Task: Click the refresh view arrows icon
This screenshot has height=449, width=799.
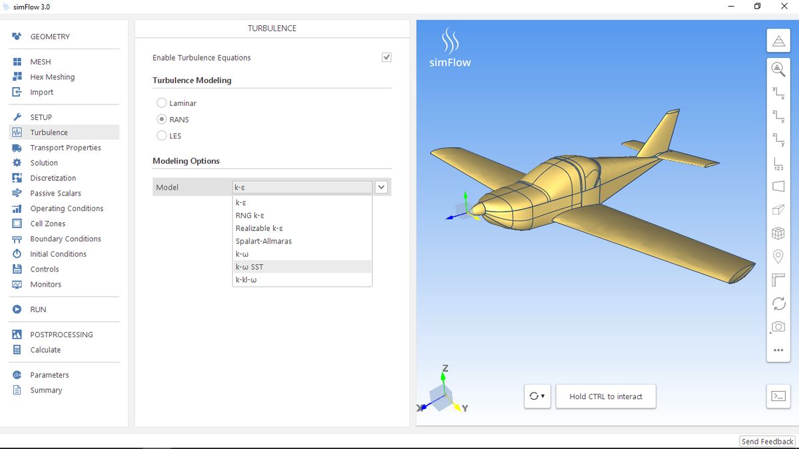Action: coord(778,303)
